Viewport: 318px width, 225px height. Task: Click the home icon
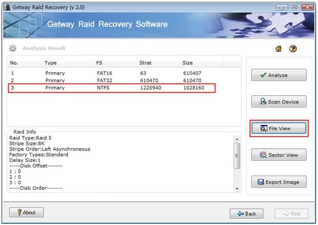279,48
